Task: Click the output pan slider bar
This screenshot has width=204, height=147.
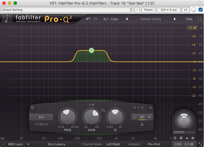Action: 184,132
